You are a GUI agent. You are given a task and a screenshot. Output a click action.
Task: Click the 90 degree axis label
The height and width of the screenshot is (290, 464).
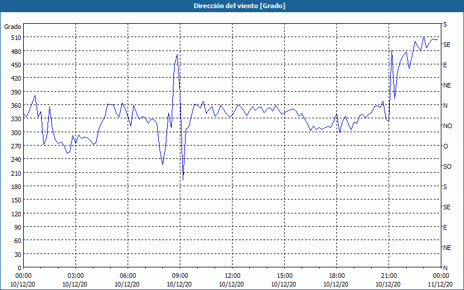point(18,227)
